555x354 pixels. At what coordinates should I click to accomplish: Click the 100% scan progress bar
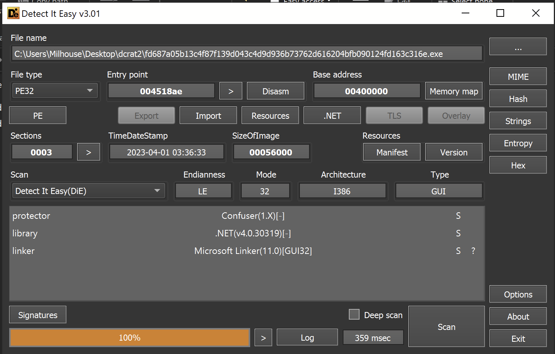pyautogui.click(x=130, y=338)
